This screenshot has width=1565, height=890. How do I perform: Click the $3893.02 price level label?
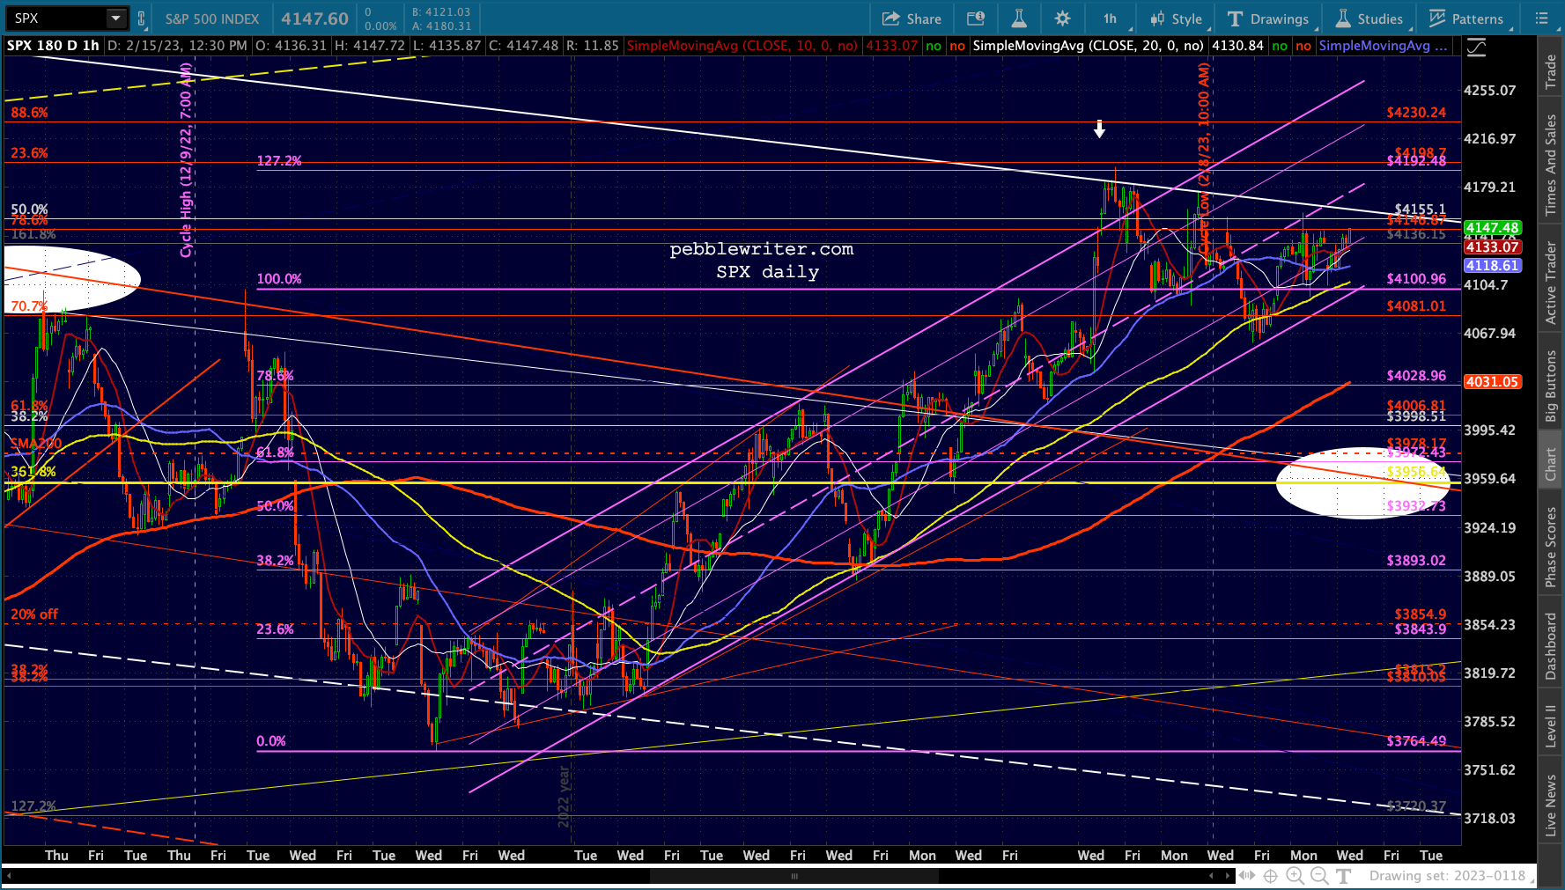click(x=1416, y=561)
